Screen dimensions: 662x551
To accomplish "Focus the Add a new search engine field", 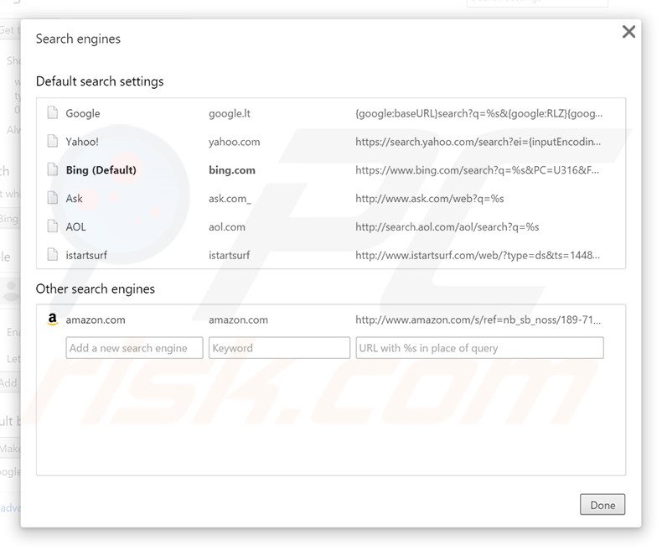I will tap(134, 348).
